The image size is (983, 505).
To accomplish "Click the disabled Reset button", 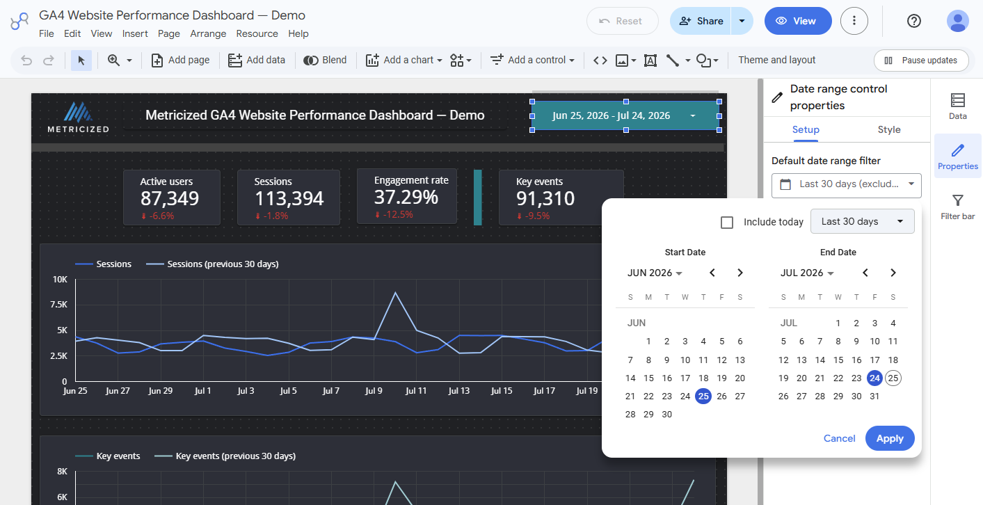I will [622, 21].
